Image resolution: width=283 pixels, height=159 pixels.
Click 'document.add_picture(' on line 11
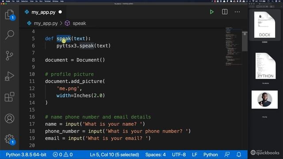click(x=75, y=81)
